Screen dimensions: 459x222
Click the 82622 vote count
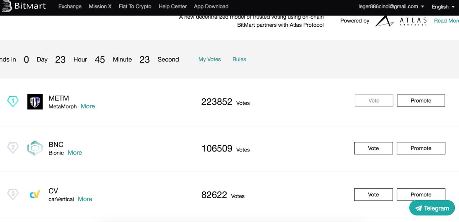click(x=214, y=195)
